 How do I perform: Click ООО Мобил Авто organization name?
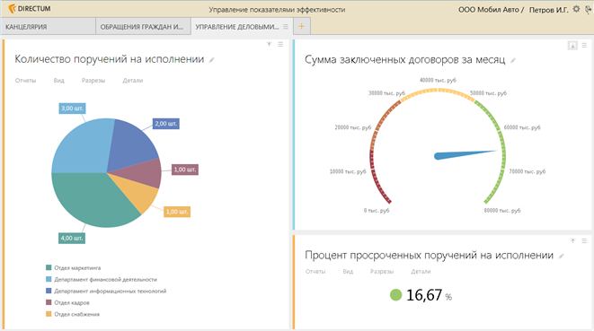(488, 10)
